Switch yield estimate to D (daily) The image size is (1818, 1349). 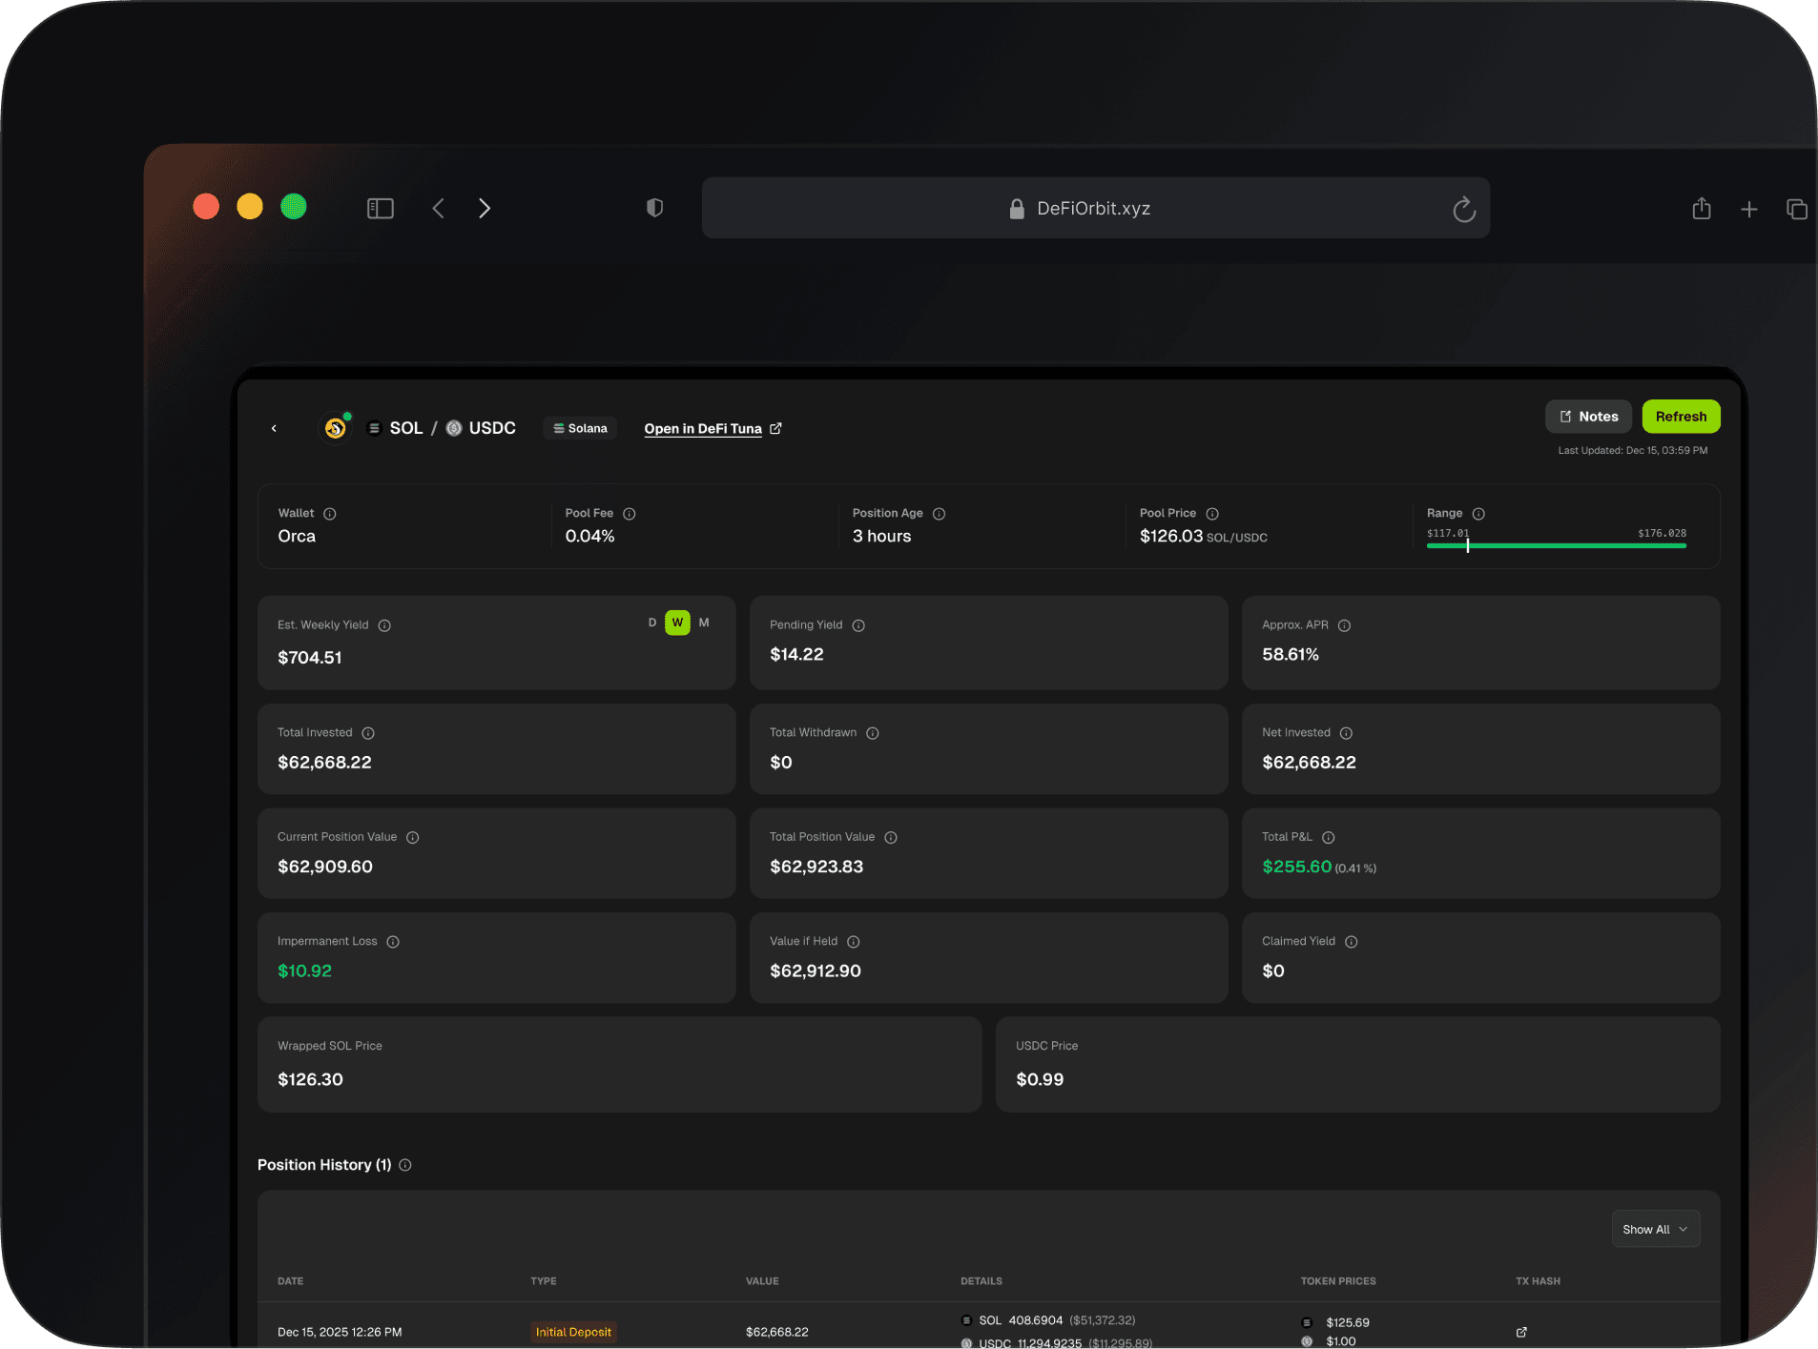coord(652,623)
